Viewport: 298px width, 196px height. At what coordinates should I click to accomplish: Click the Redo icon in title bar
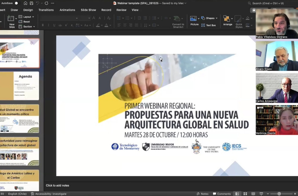(x=46, y=3)
